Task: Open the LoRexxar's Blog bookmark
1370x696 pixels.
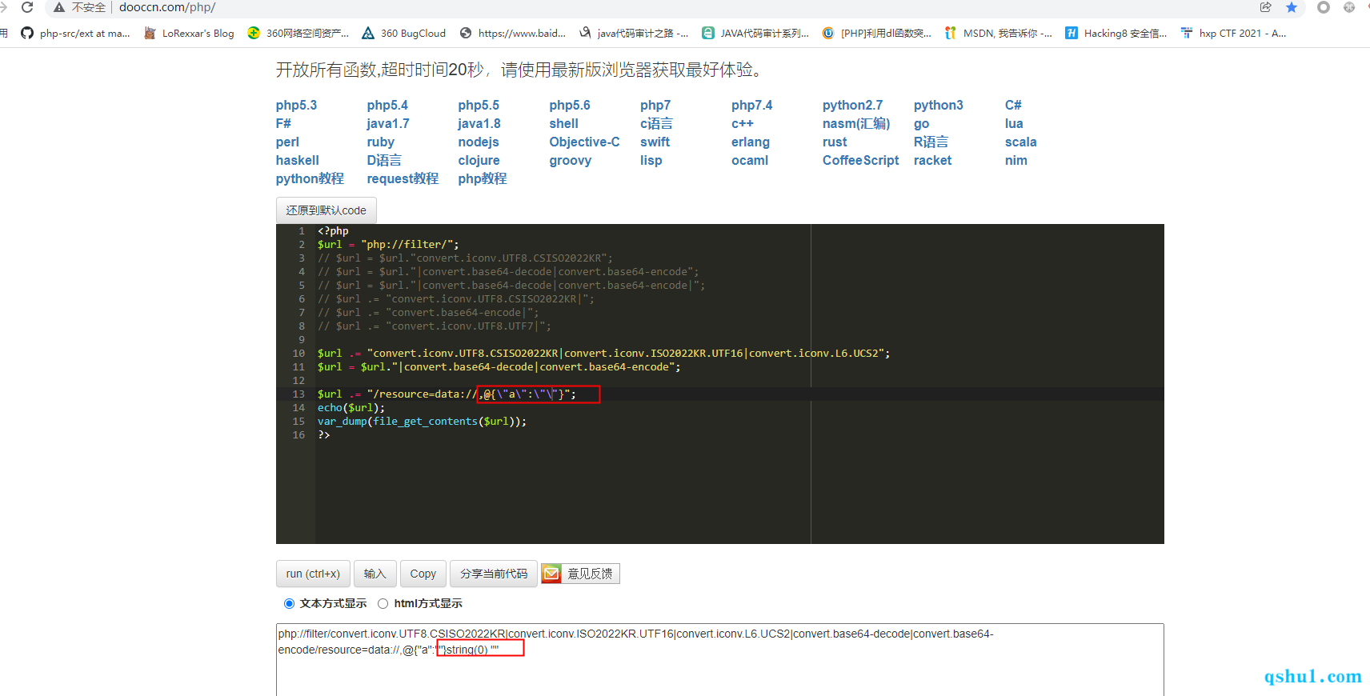Action: tap(189, 33)
